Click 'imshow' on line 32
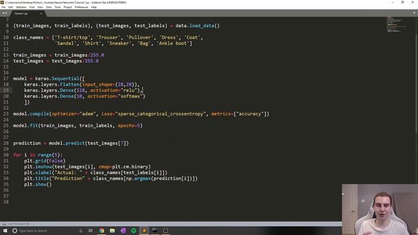418x235 pixels. 44,167
